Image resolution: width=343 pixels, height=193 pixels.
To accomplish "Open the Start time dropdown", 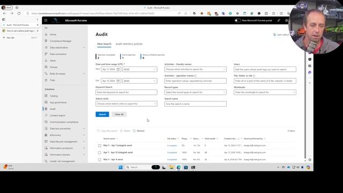I will (x=139, y=69).
